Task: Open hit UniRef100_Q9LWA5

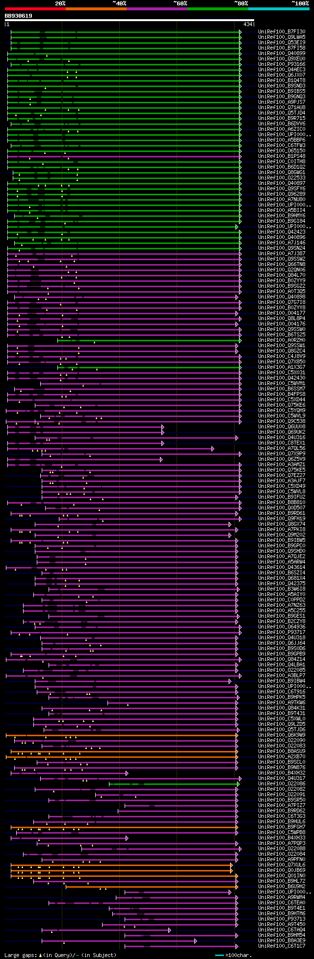Action: [x=282, y=37]
